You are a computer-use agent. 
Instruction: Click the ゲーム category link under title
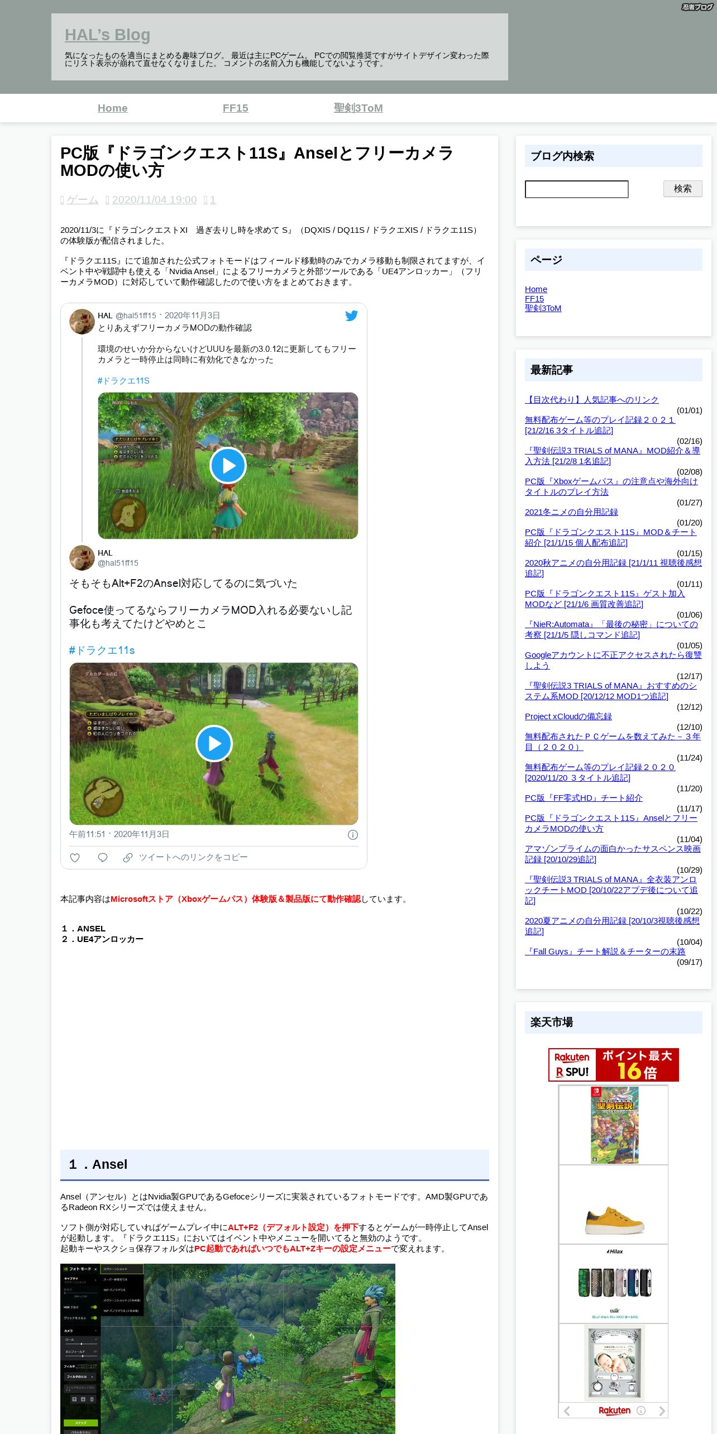(x=83, y=200)
